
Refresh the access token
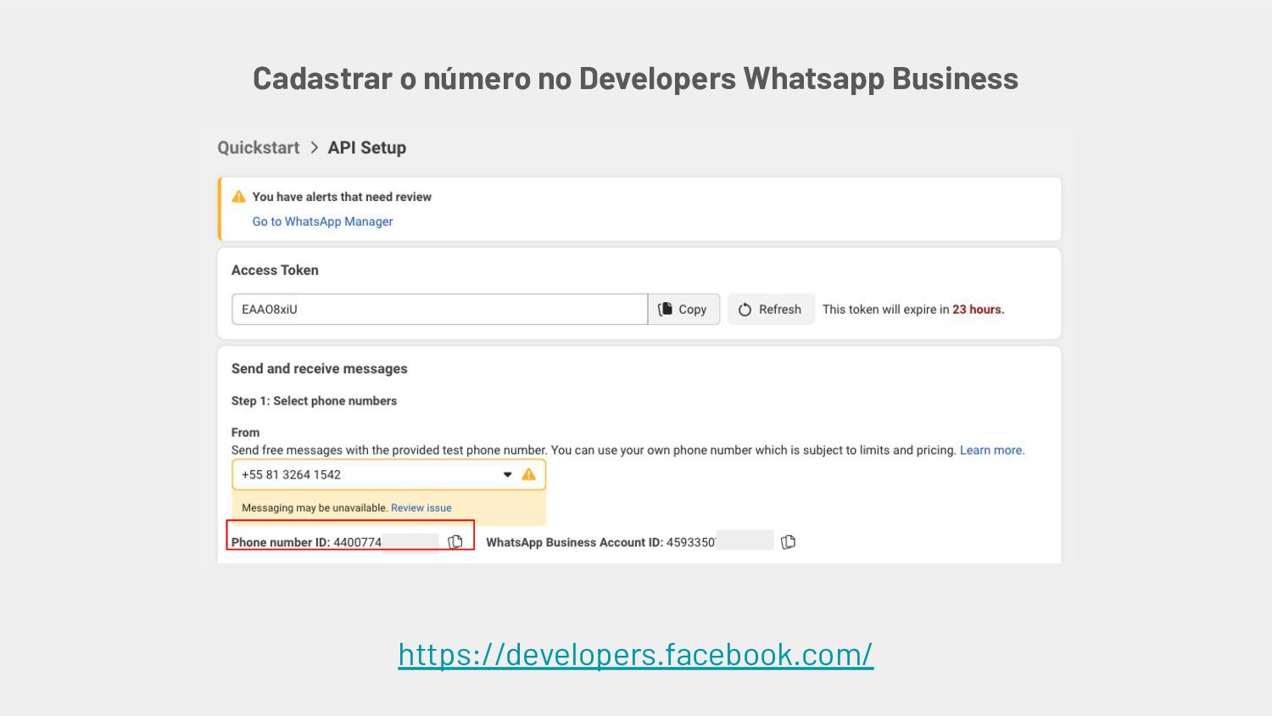point(770,310)
